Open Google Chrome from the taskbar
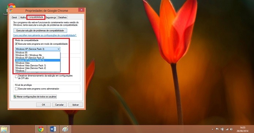The width and height of the screenshot is (254, 133). (x=41, y=129)
